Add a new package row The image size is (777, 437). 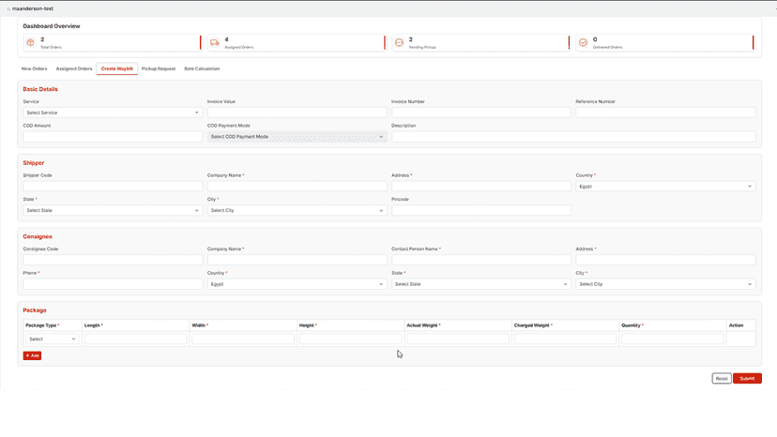tap(32, 355)
